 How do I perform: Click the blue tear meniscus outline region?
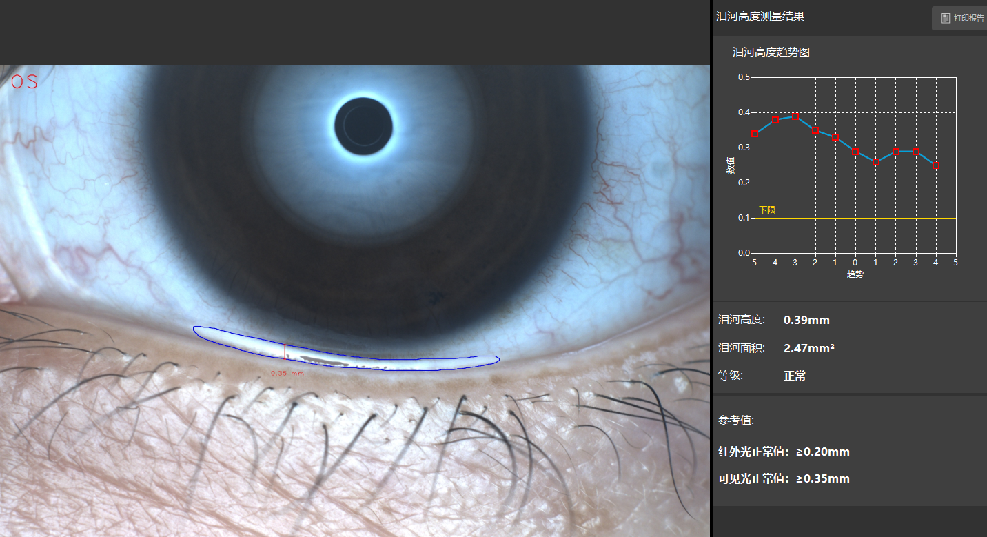(346, 348)
